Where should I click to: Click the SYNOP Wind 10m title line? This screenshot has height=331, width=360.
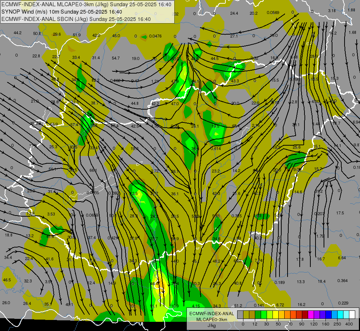click(x=61, y=12)
